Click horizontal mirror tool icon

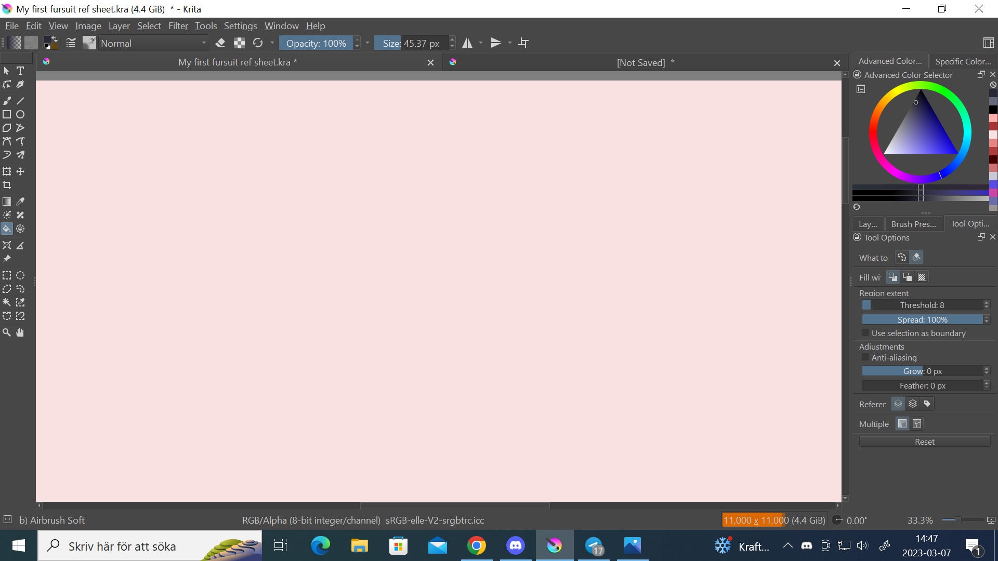tap(467, 43)
